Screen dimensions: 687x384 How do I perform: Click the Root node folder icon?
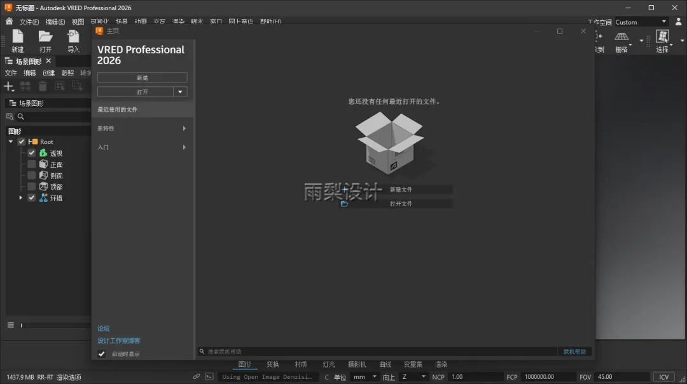tap(33, 142)
